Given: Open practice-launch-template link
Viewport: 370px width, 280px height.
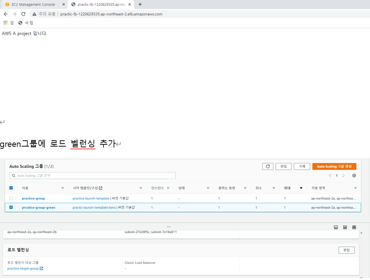Looking at the screenshot, I should pos(91,199).
